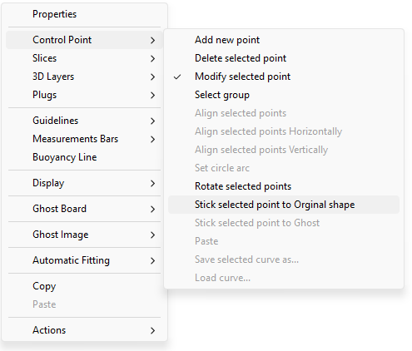Expand the Slices submenu arrow

click(152, 58)
